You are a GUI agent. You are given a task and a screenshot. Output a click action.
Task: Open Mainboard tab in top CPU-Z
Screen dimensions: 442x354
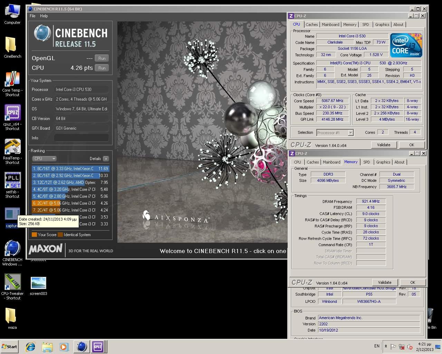click(x=330, y=25)
